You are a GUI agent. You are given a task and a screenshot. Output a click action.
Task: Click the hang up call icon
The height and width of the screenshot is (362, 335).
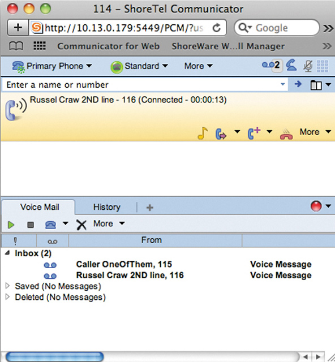coord(286,134)
